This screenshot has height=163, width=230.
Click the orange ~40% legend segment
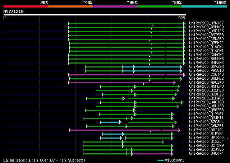tap(70, 6)
